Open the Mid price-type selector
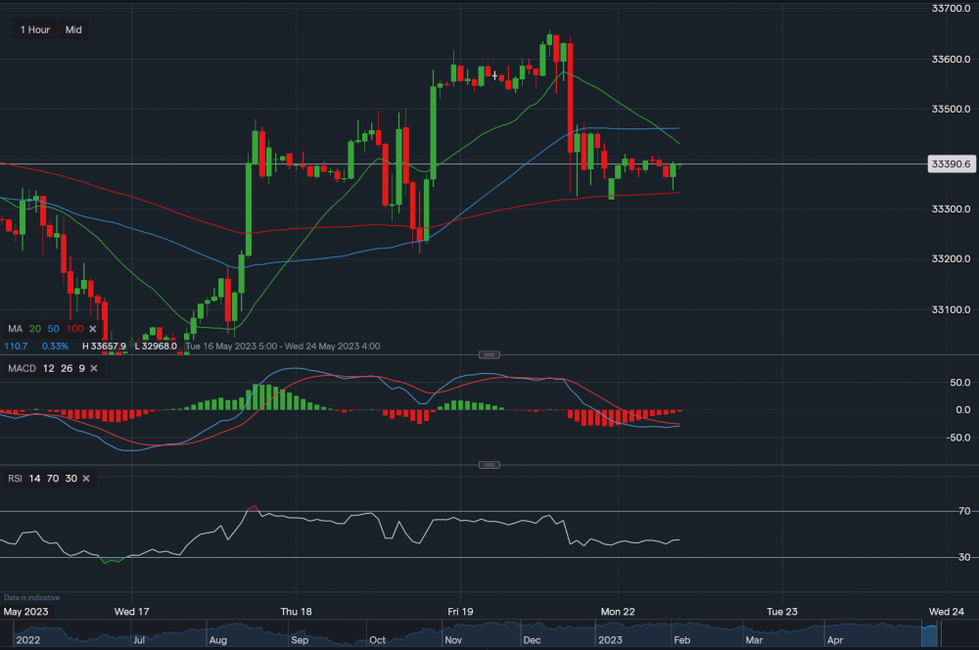The height and width of the screenshot is (650, 979). 73,29
